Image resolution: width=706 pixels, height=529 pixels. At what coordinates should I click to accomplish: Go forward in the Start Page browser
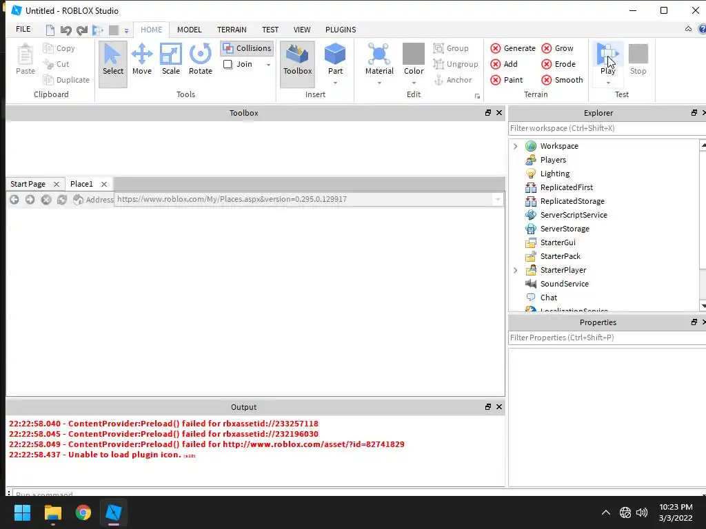point(30,199)
